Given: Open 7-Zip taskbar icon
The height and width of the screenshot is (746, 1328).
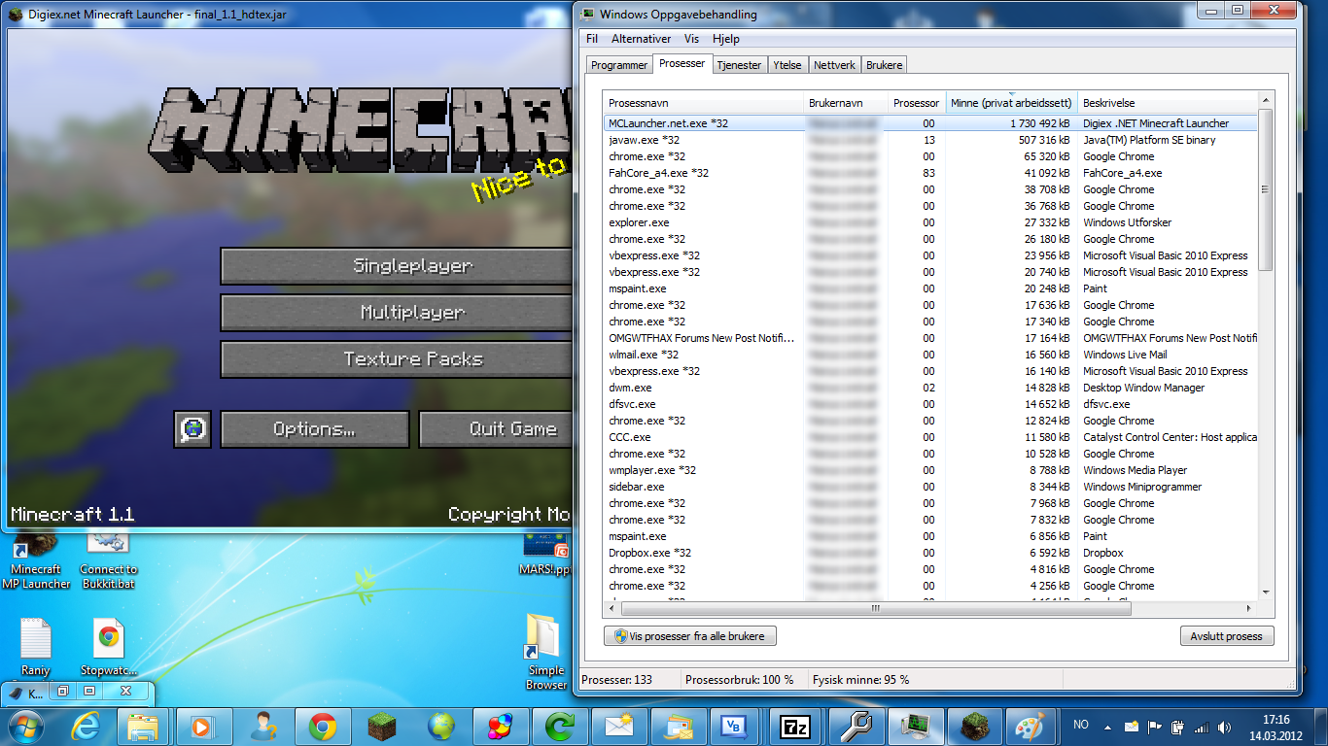Looking at the screenshot, I should coord(794,726).
